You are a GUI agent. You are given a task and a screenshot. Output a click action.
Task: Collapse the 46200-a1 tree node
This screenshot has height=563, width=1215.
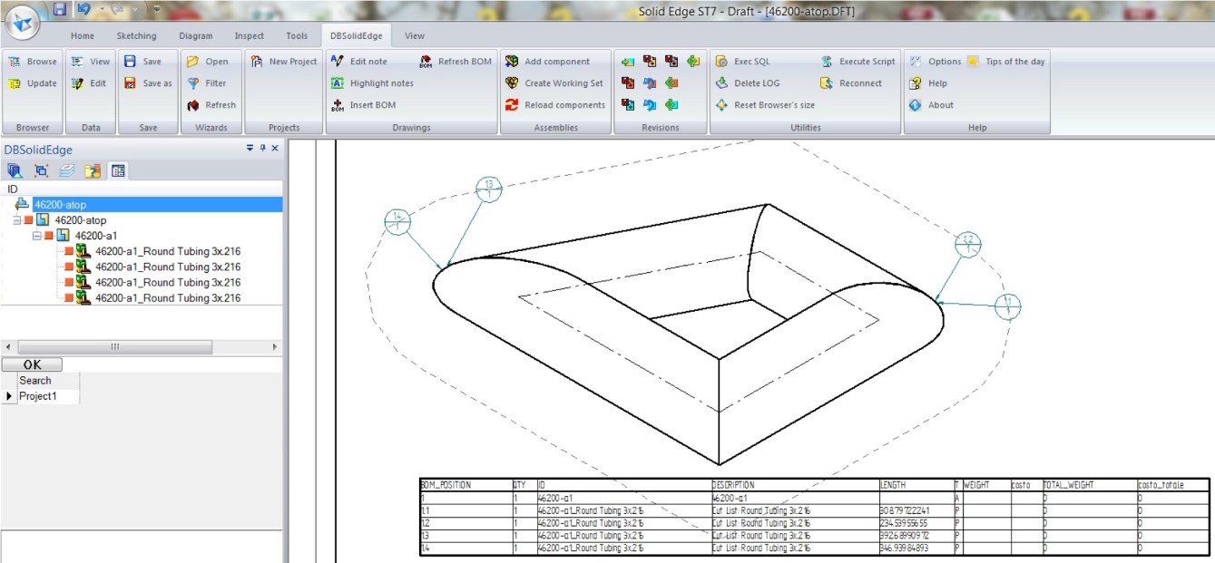coord(37,236)
